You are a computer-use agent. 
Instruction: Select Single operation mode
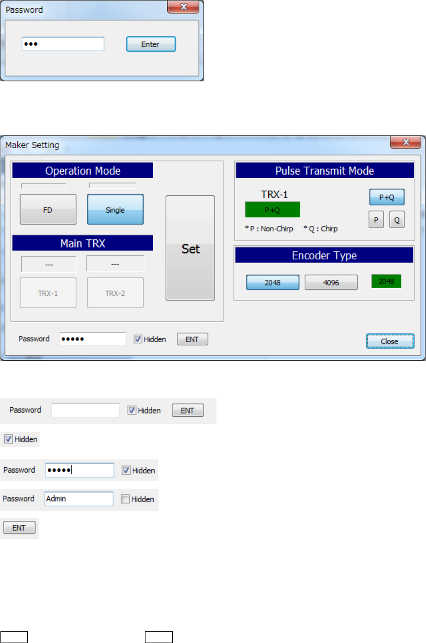point(115,209)
